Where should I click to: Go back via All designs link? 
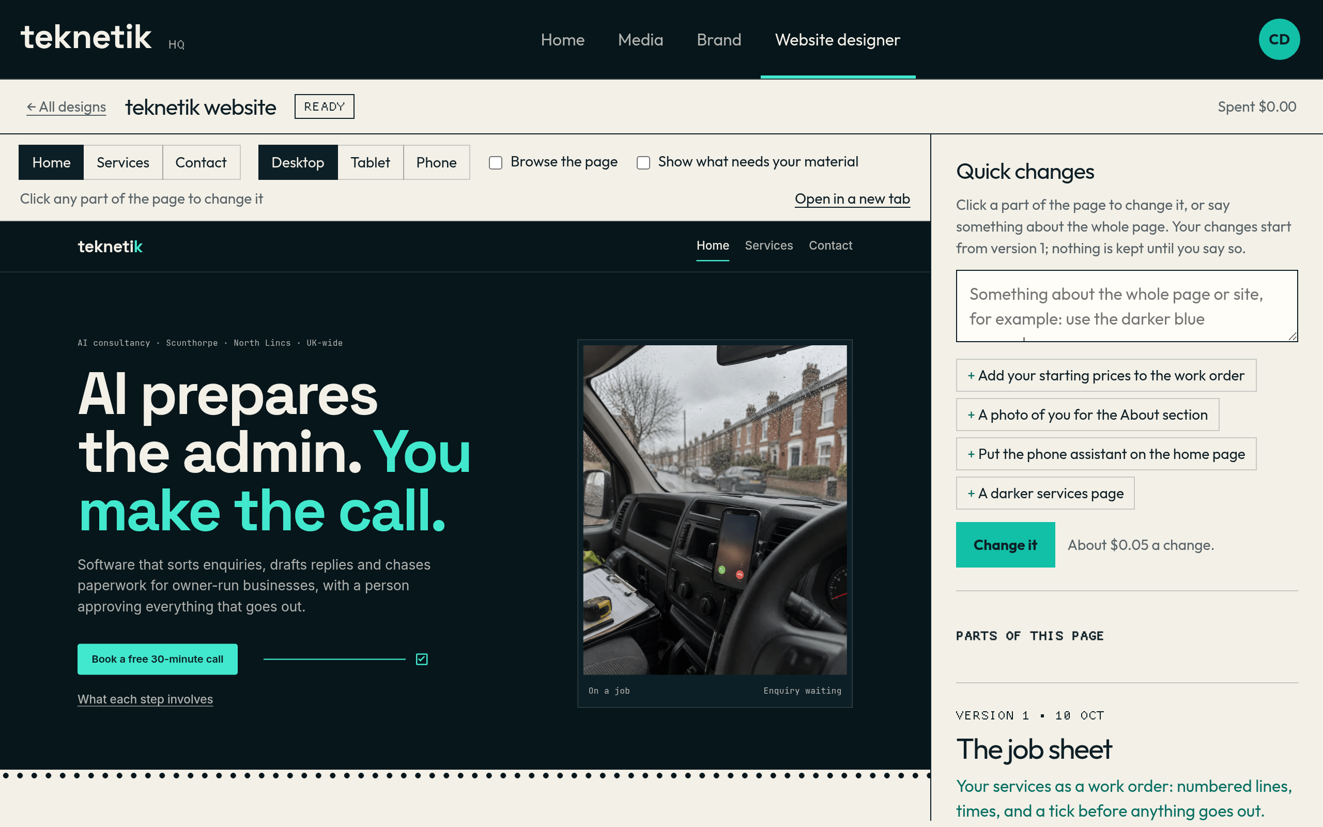coord(66,106)
